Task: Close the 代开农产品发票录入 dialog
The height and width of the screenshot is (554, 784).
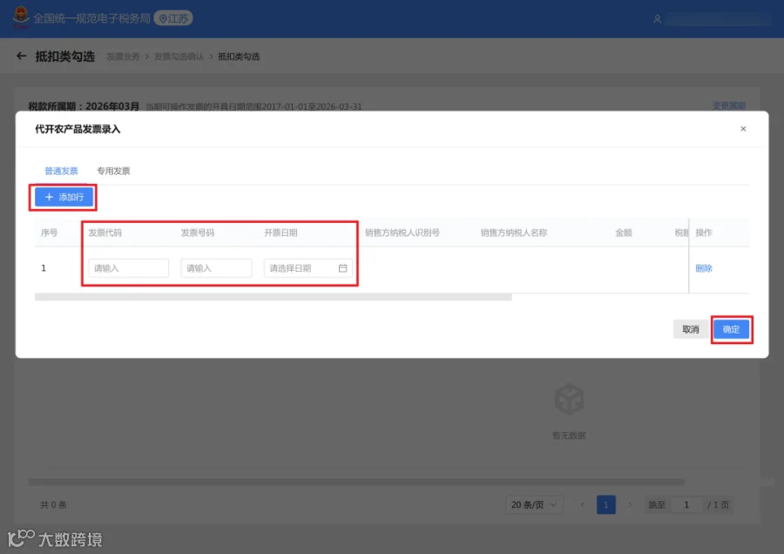Action: pyautogui.click(x=743, y=129)
